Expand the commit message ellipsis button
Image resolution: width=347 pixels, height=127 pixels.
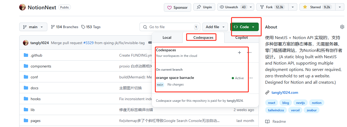click(150, 43)
